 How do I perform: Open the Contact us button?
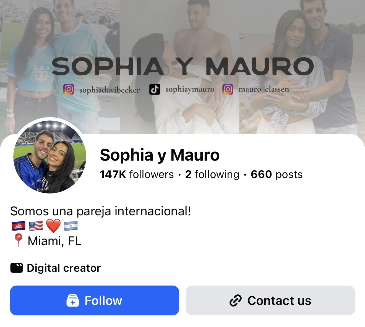point(270,300)
